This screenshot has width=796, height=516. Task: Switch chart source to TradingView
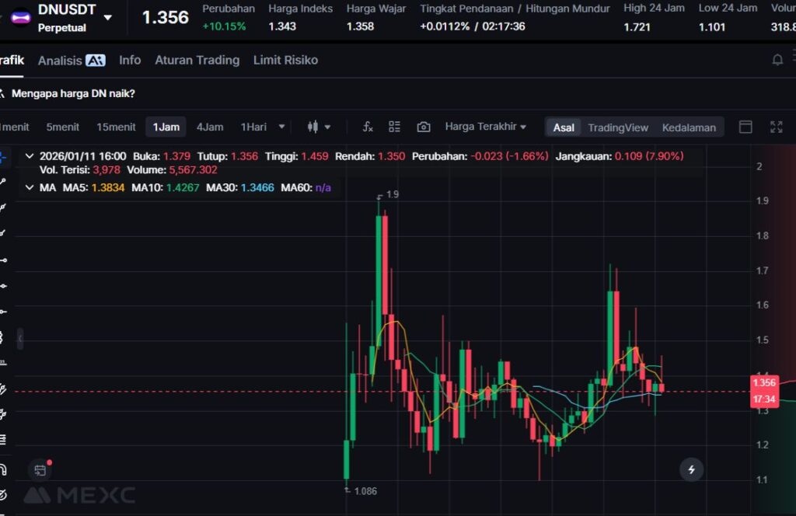pyautogui.click(x=617, y=127)
